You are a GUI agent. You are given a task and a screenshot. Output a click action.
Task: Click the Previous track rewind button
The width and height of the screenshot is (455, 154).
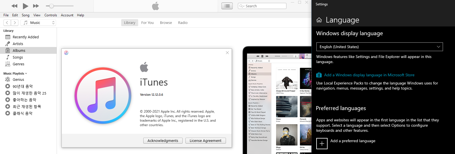(14, 6)
